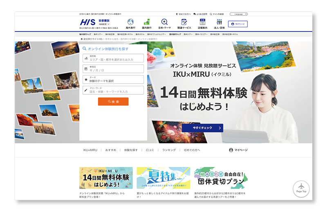Open the テーマ experience theme selector
This screenshot has width=327, height=212.
[x=113, y=80]
